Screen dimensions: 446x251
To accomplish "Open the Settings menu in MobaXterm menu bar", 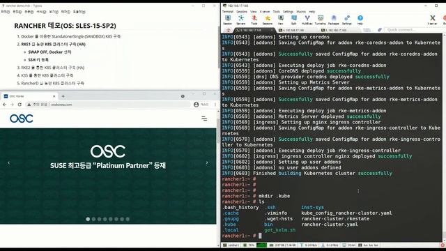I will pos(288,12).
